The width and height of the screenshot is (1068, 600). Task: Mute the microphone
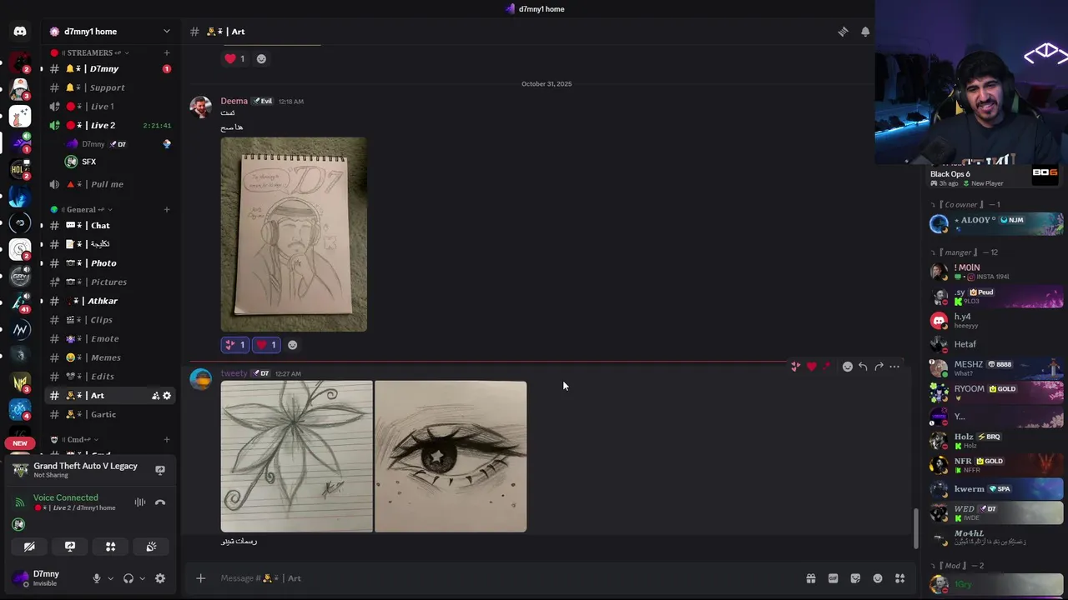(97, 578)
